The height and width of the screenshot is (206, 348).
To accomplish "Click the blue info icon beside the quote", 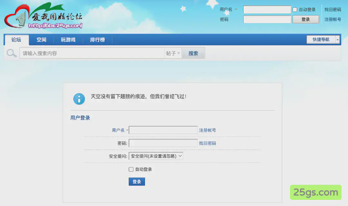I will pos(79,99).
